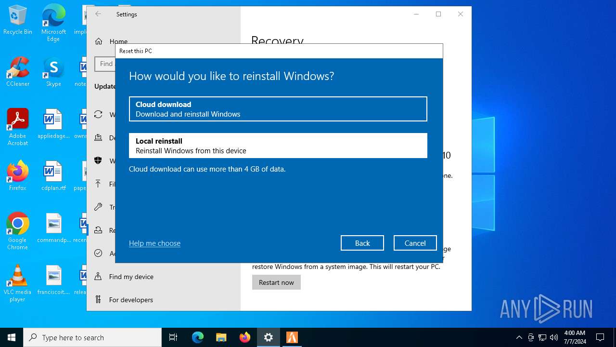Close the Settings window
This screenshot has height=347, width=616.
coord(461,14)
